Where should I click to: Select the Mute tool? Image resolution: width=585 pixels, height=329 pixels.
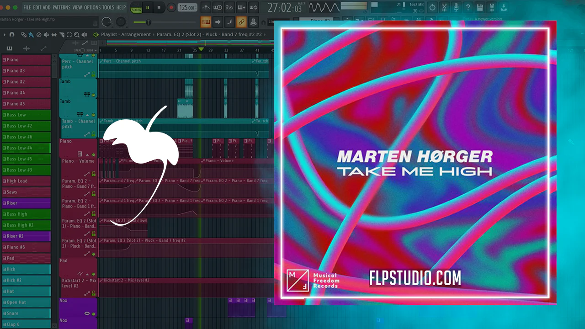46,35
